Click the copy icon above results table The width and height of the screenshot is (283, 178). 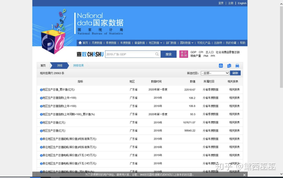pyautogui.click(x=229, y=66)
